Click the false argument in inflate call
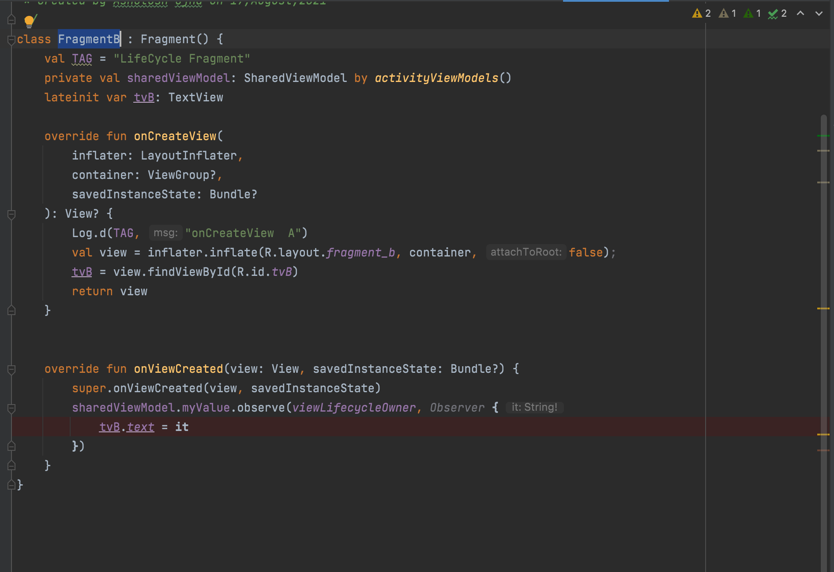 tap(586, 253)
